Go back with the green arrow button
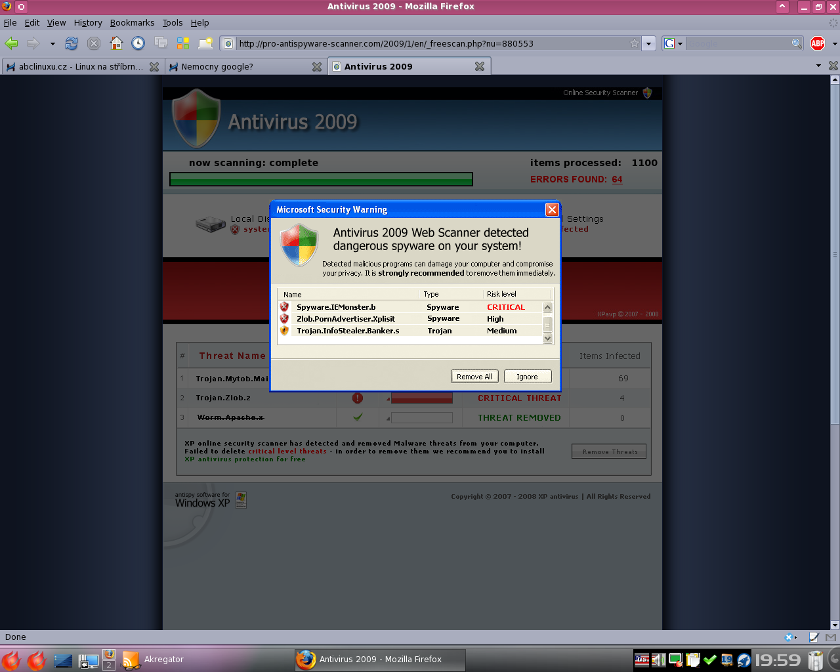The image size is (840, 672). click(11, 43)
